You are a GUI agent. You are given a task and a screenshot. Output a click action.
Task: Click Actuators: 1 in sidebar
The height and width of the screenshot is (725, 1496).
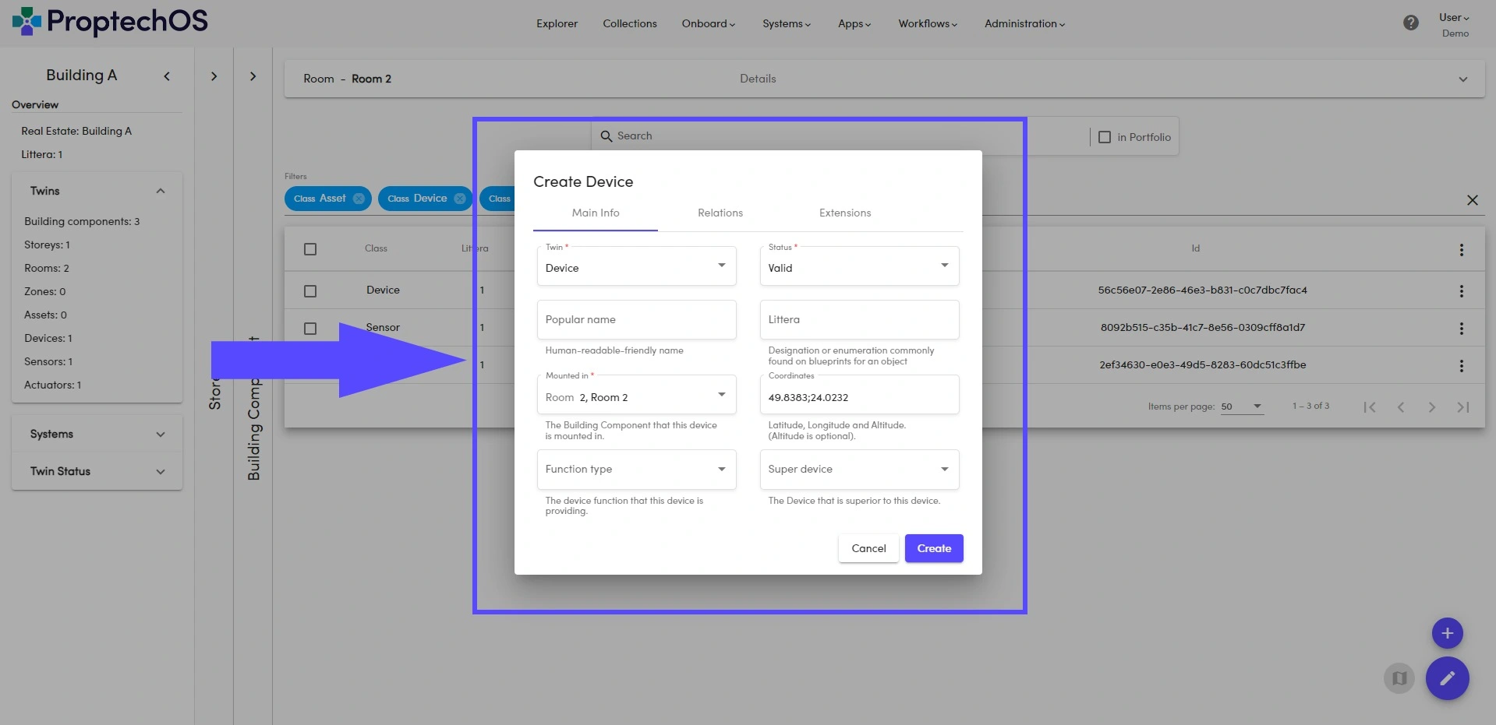52,385
